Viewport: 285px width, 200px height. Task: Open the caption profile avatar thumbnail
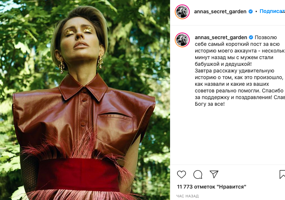pyautogui.click(x=182, y=40)
